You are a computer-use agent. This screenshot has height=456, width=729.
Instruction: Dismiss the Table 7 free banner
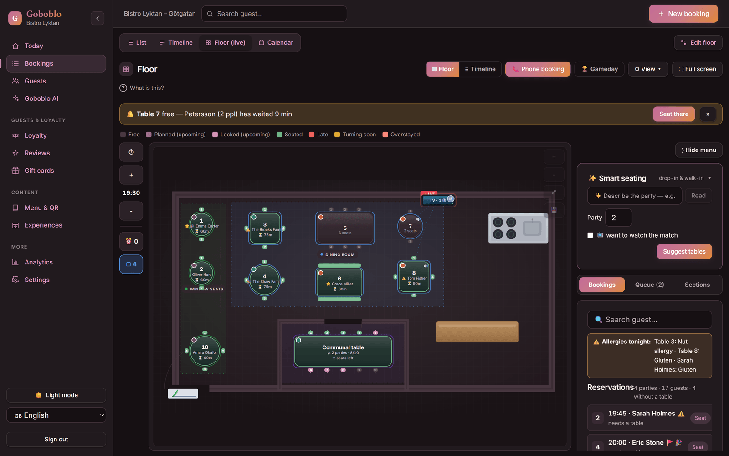708,114
